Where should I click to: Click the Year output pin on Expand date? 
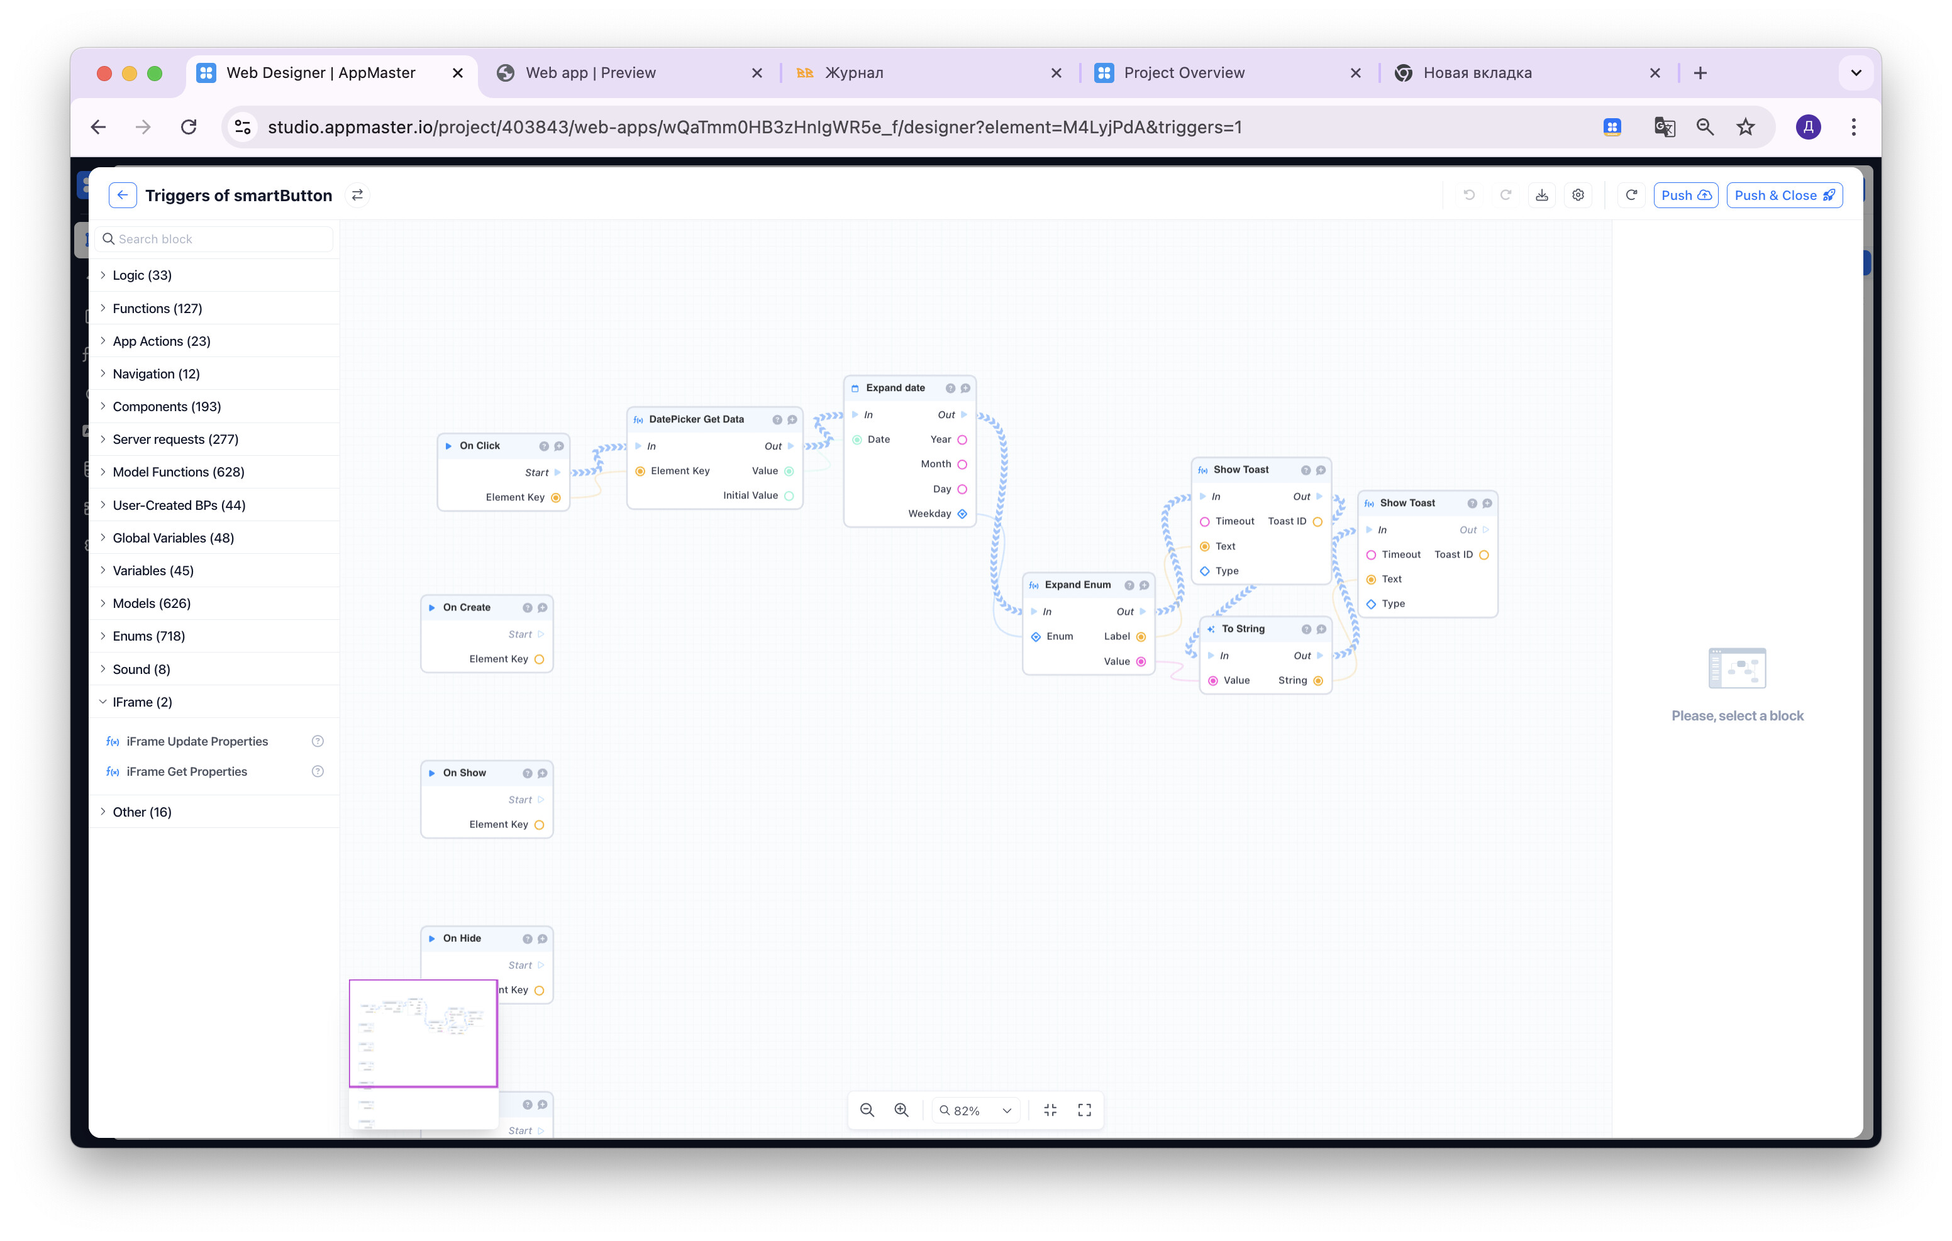[962, 439]
